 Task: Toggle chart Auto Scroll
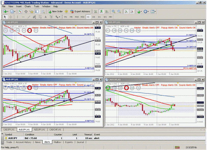point(126,12)
